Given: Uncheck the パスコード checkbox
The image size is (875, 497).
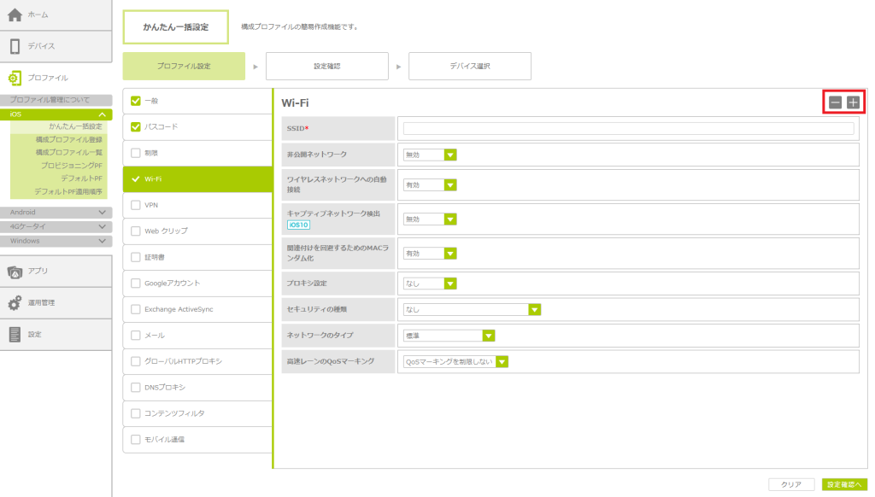Looking at the screenshot, I should (135, 127).
